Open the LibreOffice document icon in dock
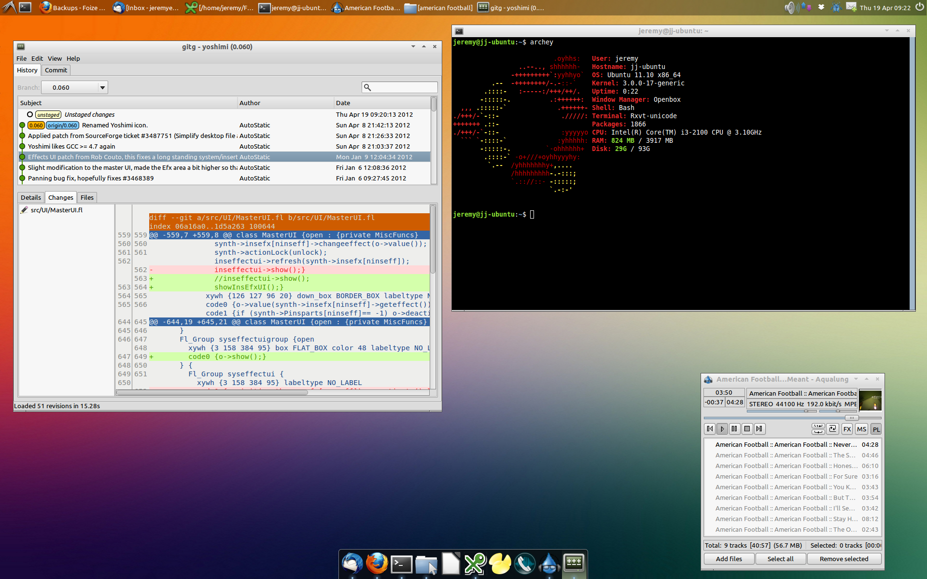Screen dimensions: 927x579 pyautogui.click(x=451, y=563)
